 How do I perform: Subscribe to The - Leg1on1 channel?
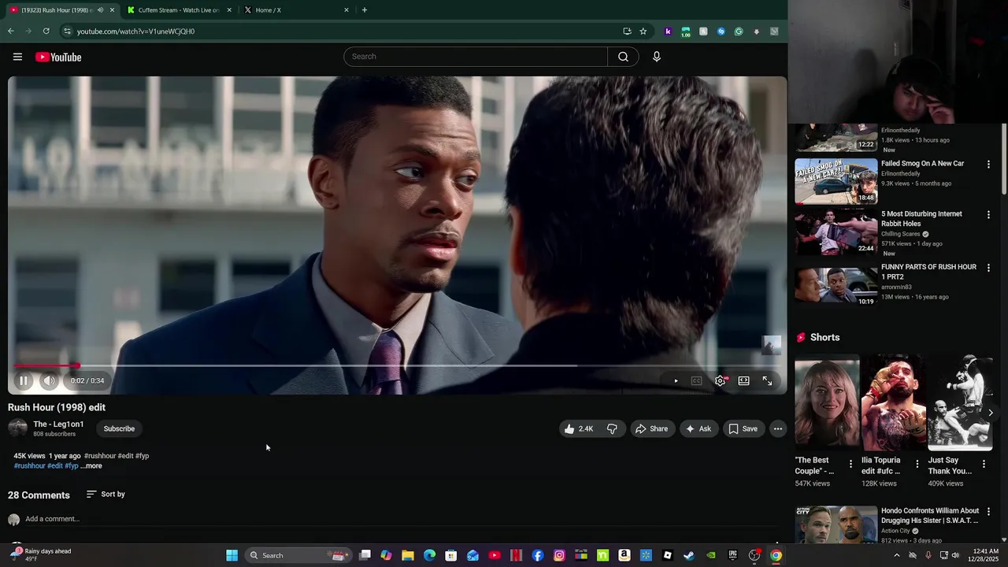[119, 429]
